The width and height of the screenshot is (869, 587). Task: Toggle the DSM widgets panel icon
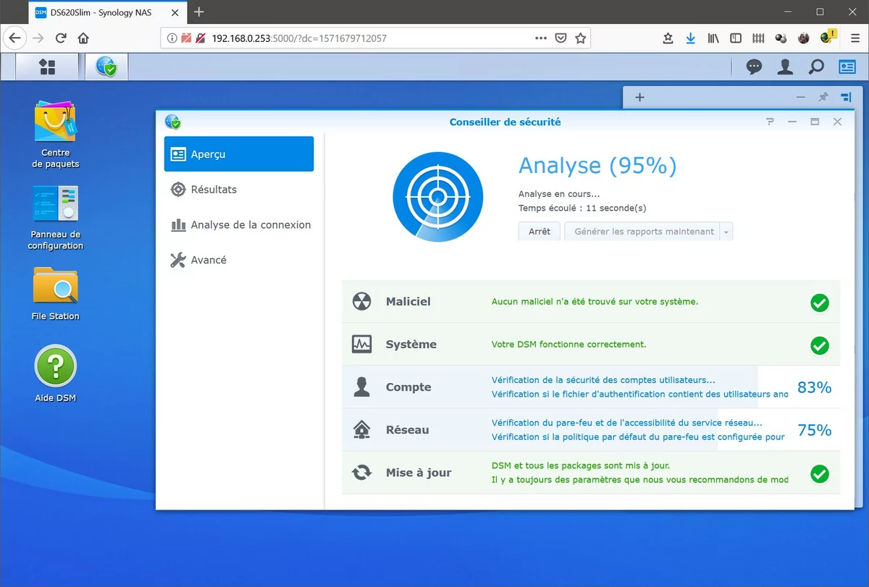(x=847, y=67)
